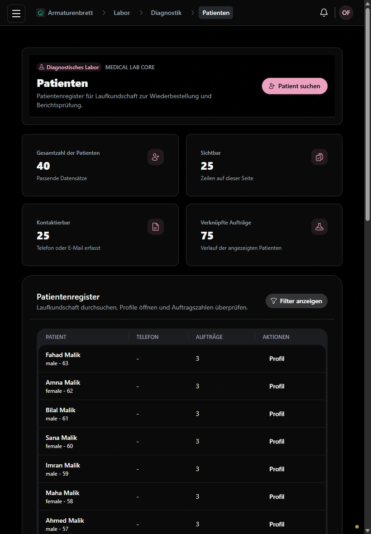The height and width of the screenshot is (534, 371).
Task: Click the notification bell icon
Action: [323, 13]
